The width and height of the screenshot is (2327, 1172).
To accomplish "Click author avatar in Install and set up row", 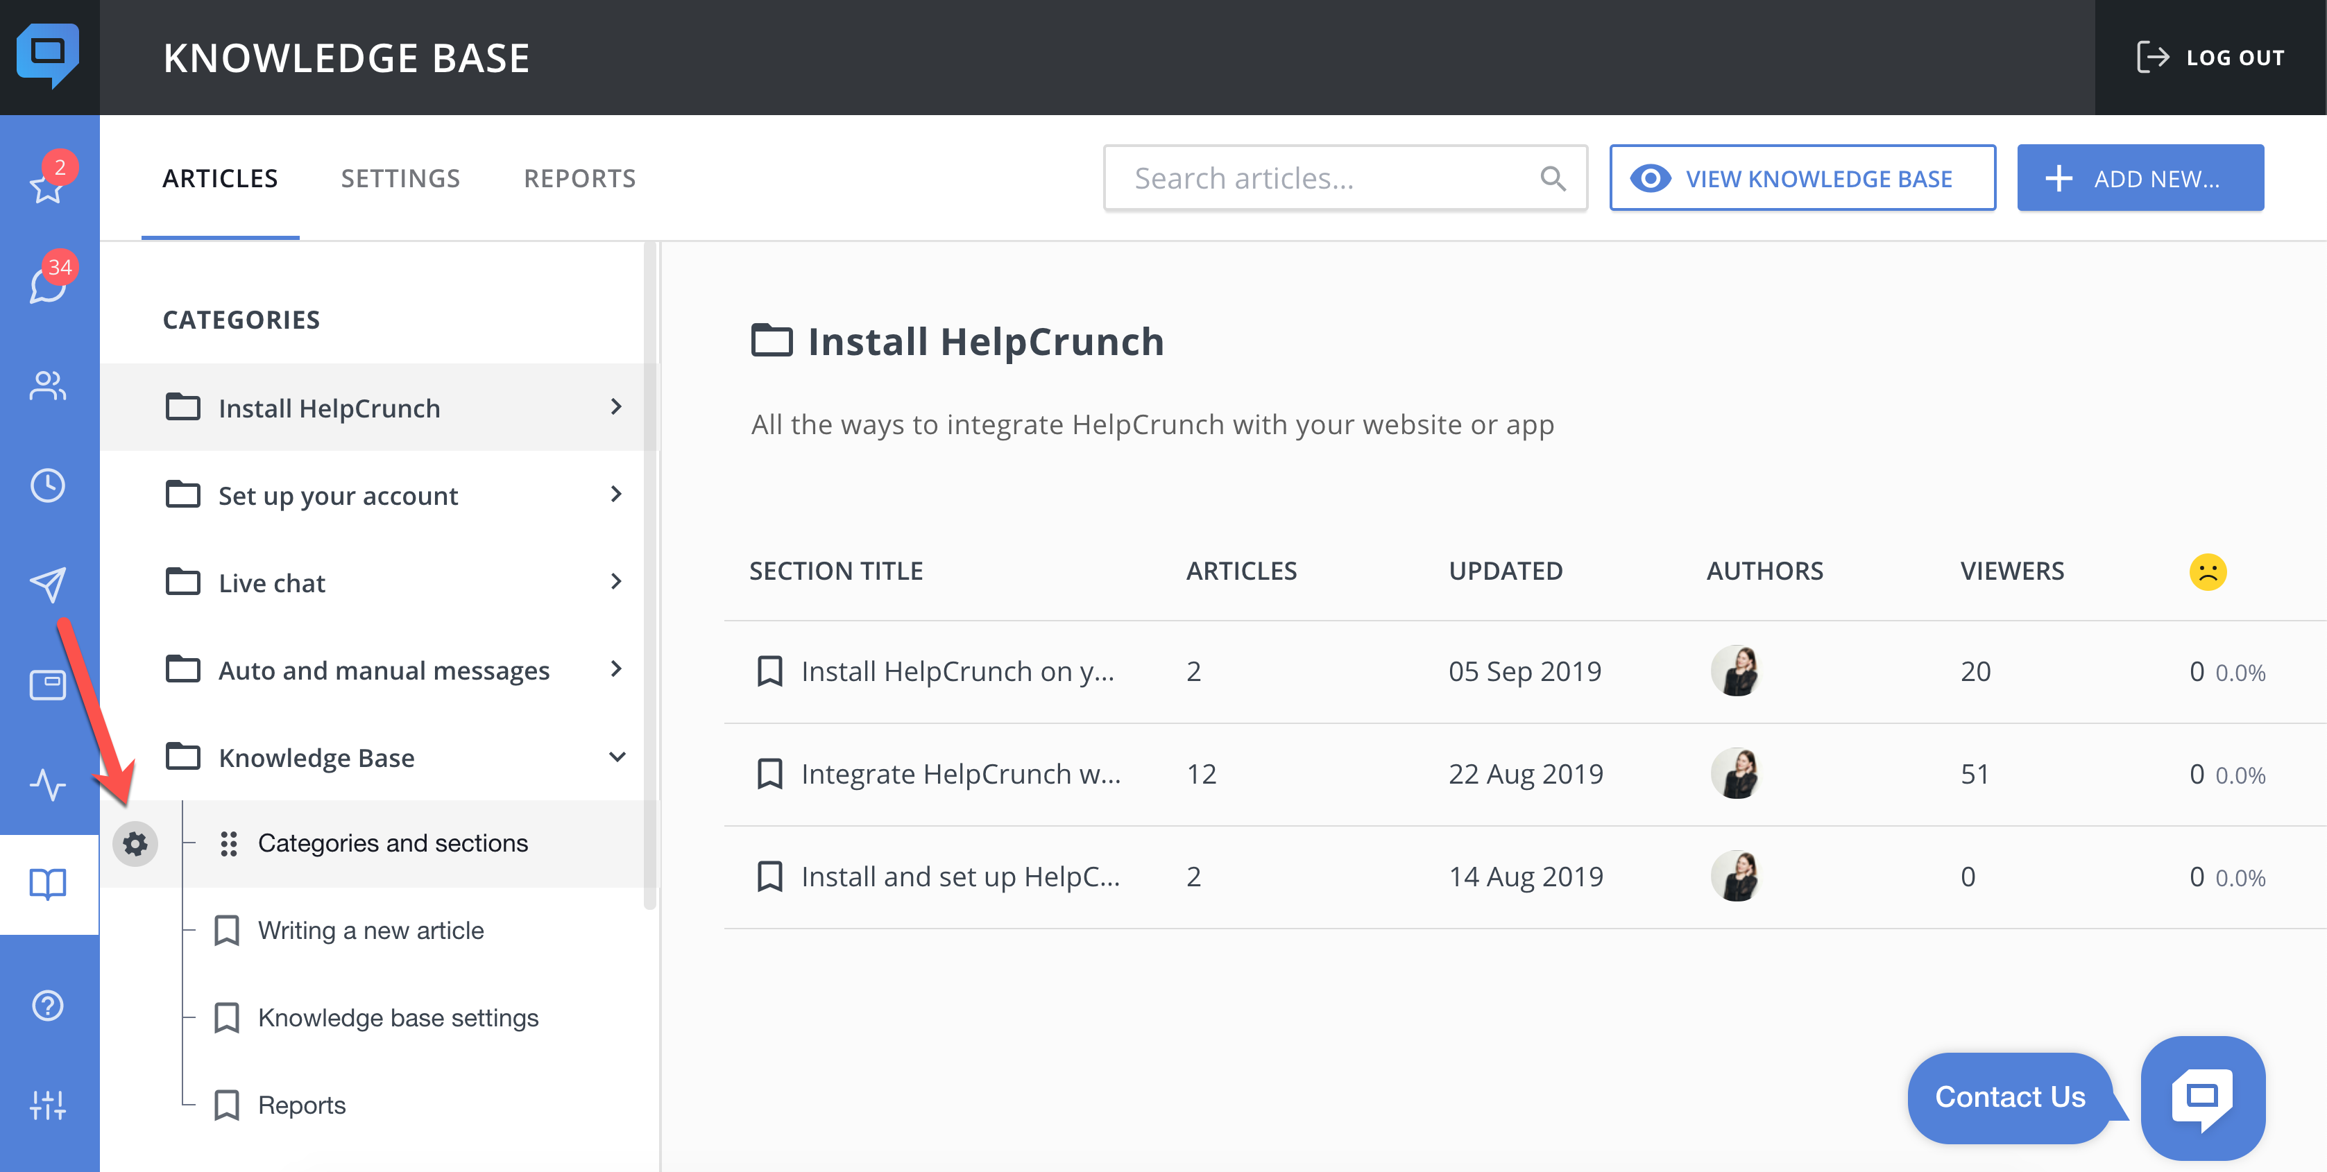I will 1735,876.
